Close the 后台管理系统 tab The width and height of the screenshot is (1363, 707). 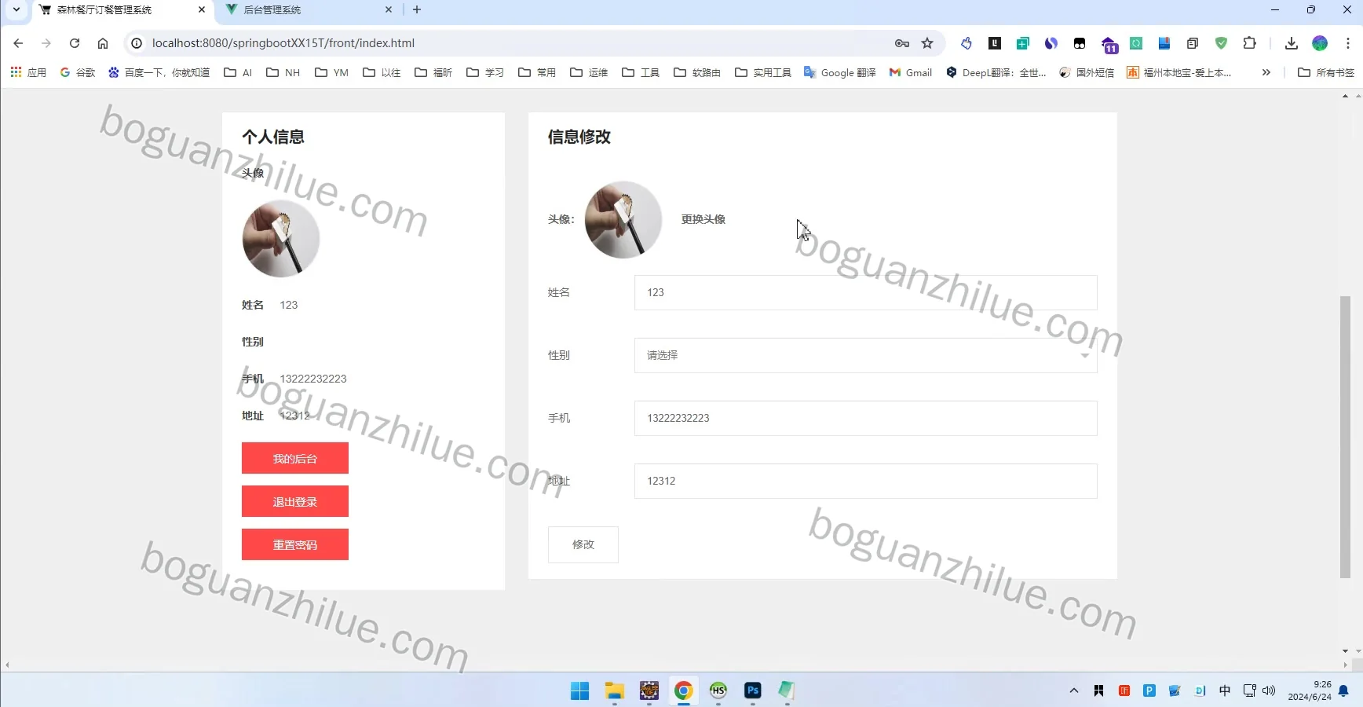coord(389,10)
